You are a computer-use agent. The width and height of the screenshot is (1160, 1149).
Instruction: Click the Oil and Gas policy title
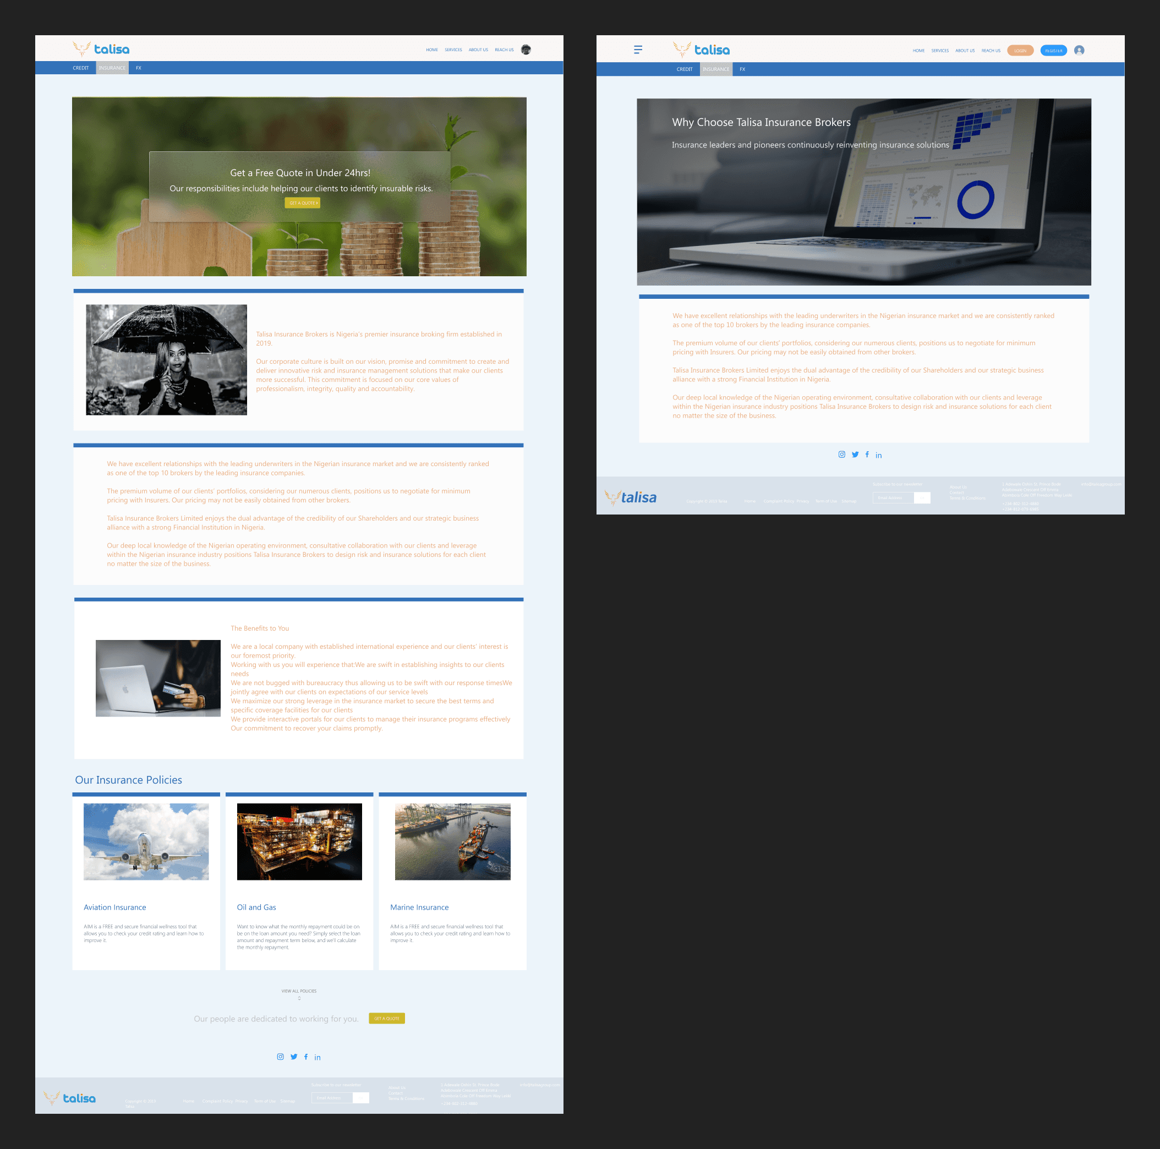click(x=256, y=907)
